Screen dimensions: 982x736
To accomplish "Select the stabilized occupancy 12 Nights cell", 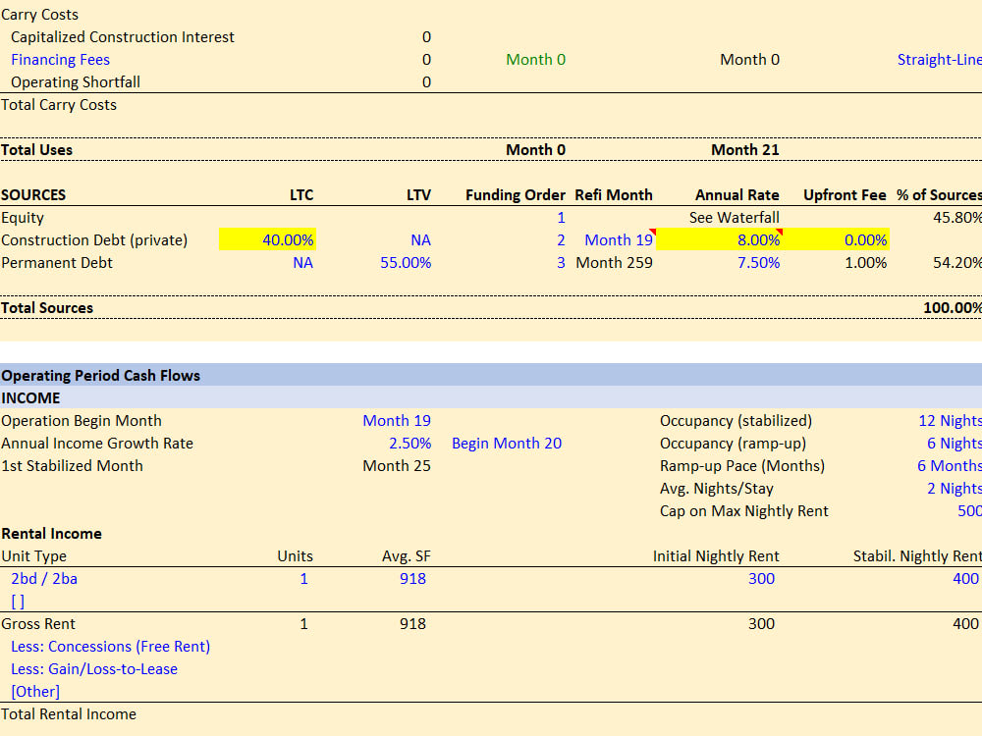I will [x=950, y=421].
